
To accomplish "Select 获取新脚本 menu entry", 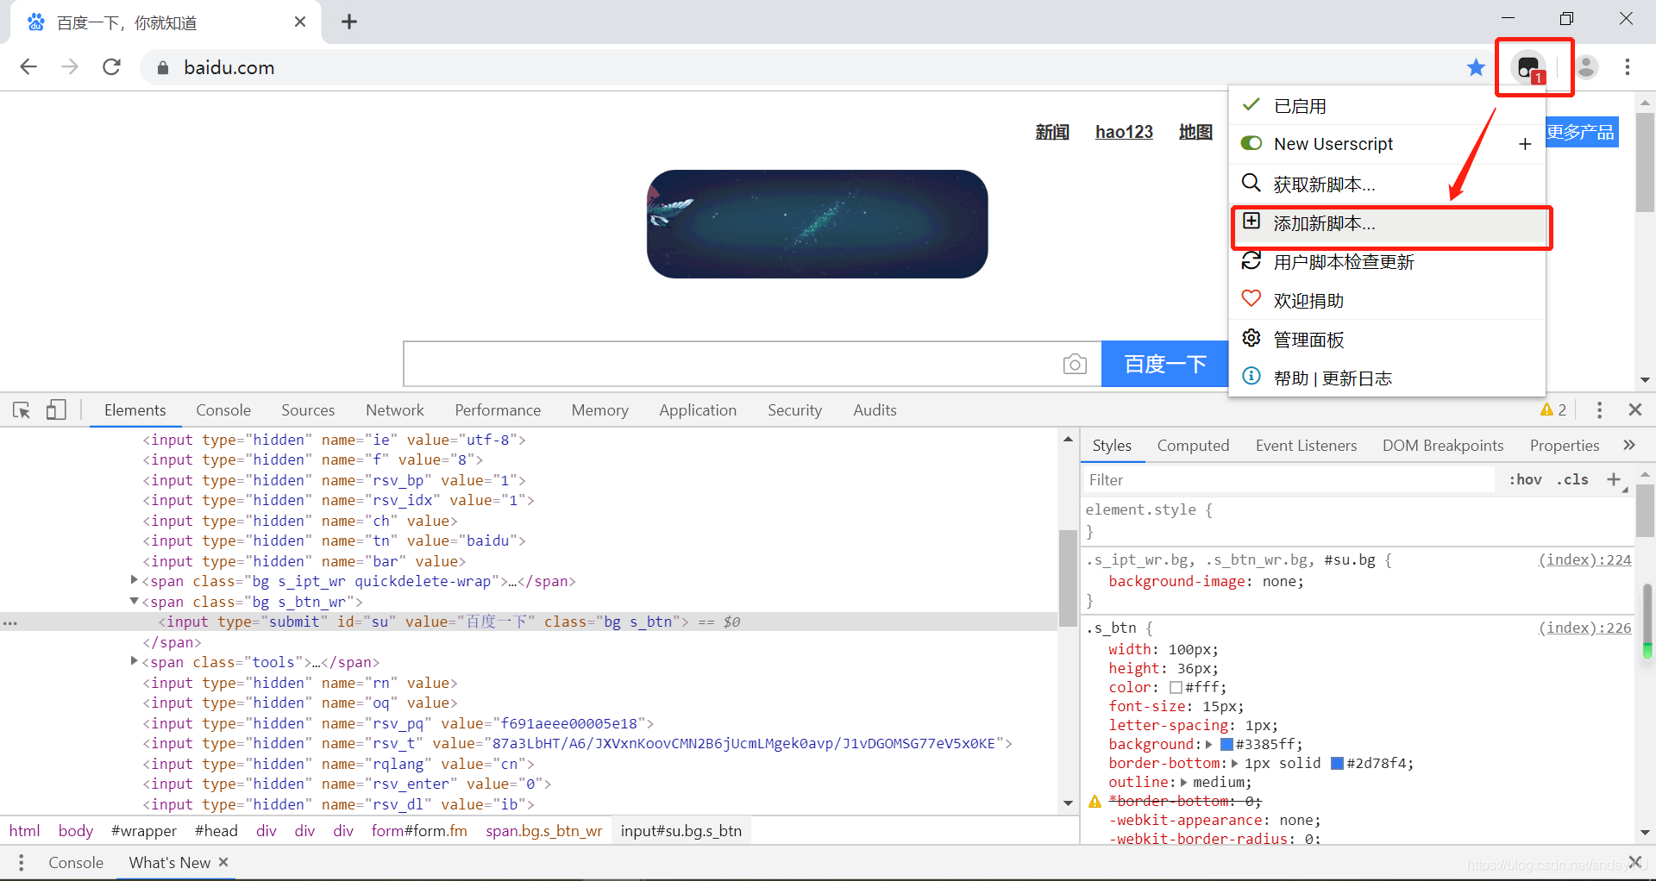I will pos(1387,184).
